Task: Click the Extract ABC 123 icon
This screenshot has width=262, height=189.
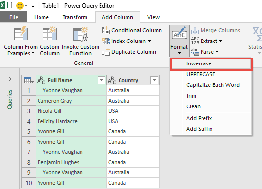Action: coord(195,41)
